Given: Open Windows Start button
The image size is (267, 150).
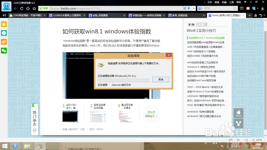Looking at the screenshot, I should point(5,146).
